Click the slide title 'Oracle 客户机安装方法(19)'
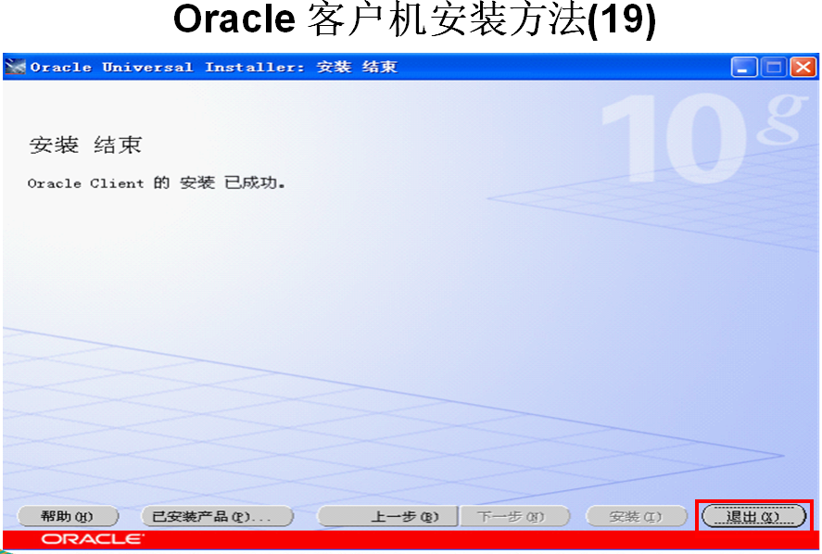 click(x=414, y=21)
